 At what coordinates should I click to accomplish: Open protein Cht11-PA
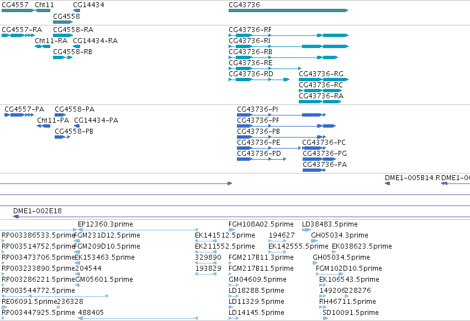pos(44,126)
